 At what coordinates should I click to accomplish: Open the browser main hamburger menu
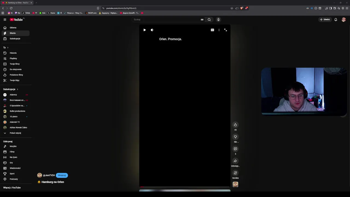pos(347,8)
